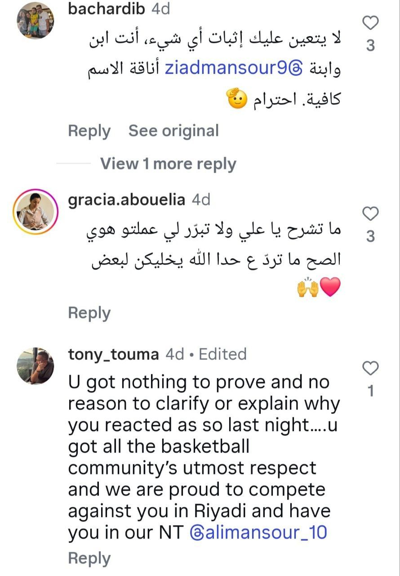View the 3 likes count on gracia.abouelia's comment
The image size is (400, 576).
(370, 236)
